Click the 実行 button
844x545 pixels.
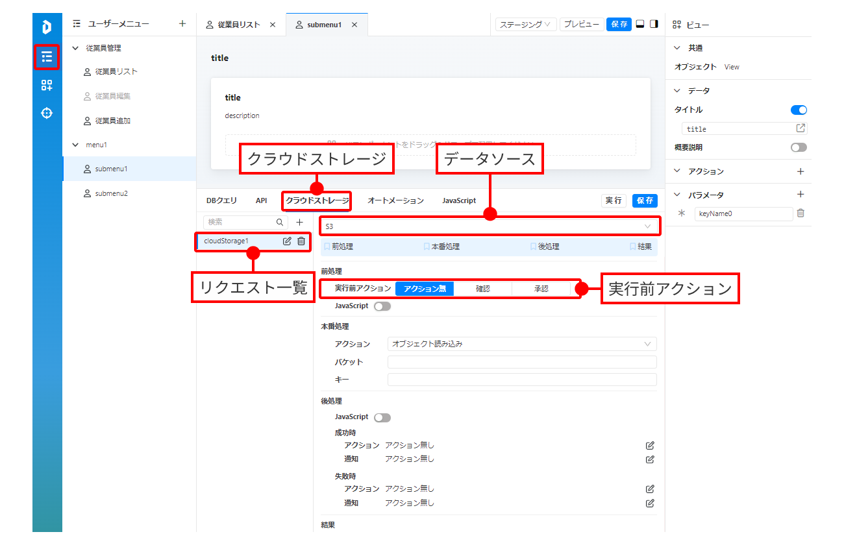pyautogui.click(x=614, y=200)
